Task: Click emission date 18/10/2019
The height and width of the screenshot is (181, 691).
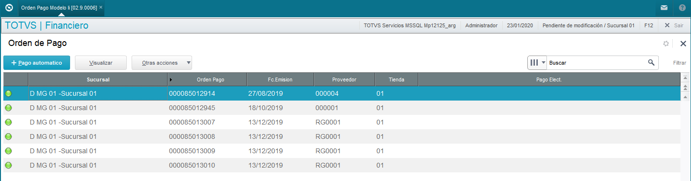Action: 266,108
